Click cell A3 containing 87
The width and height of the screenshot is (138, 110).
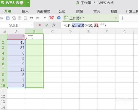16,48
